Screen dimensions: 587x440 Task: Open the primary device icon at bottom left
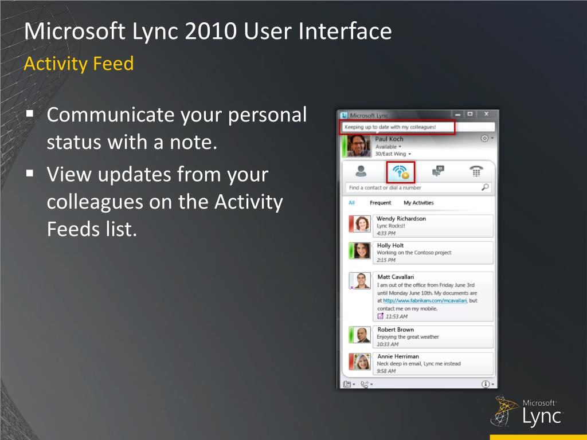(347, 384)
